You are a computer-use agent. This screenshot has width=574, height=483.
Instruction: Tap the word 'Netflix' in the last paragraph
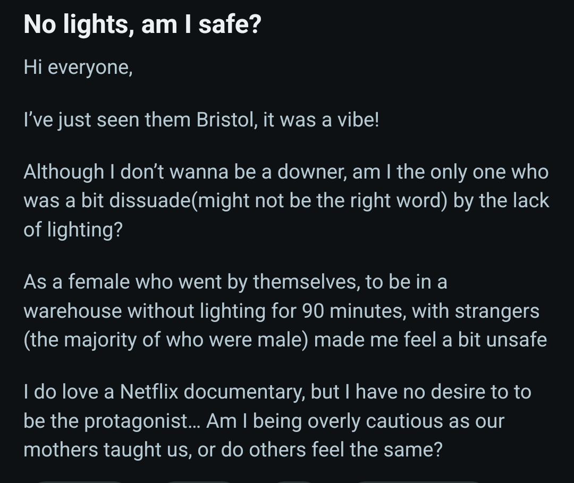pos(149,392)
